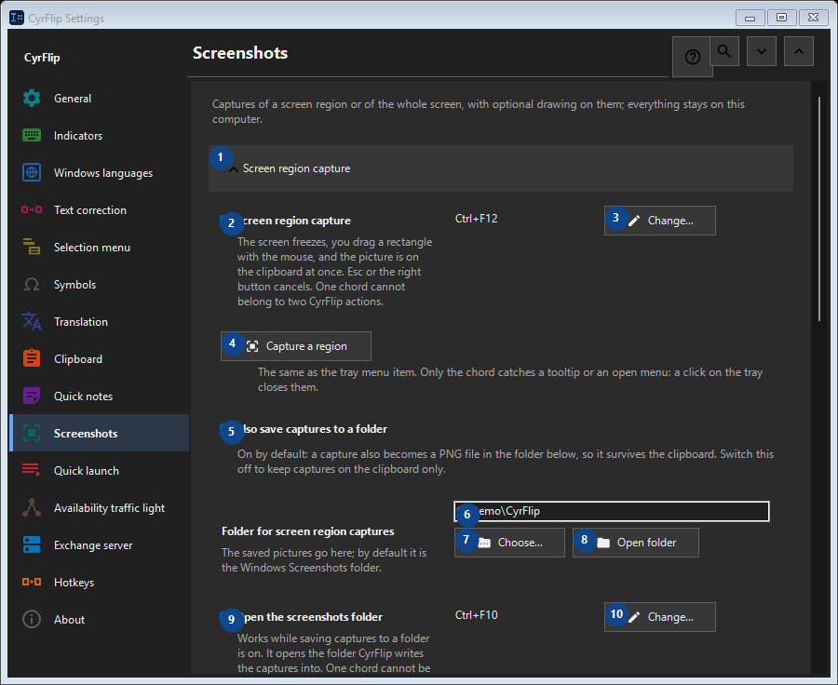Click the vertical scrollbar of the settings pane
This screenshot has height=685, width=838.
(819, 208)
